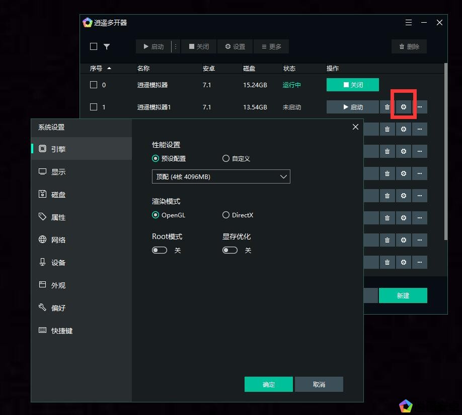Viewport: 462px width, 415px height.
Task: Click the trash delete icon for 逍遥模拟器1
Action: tap(387, 107)
